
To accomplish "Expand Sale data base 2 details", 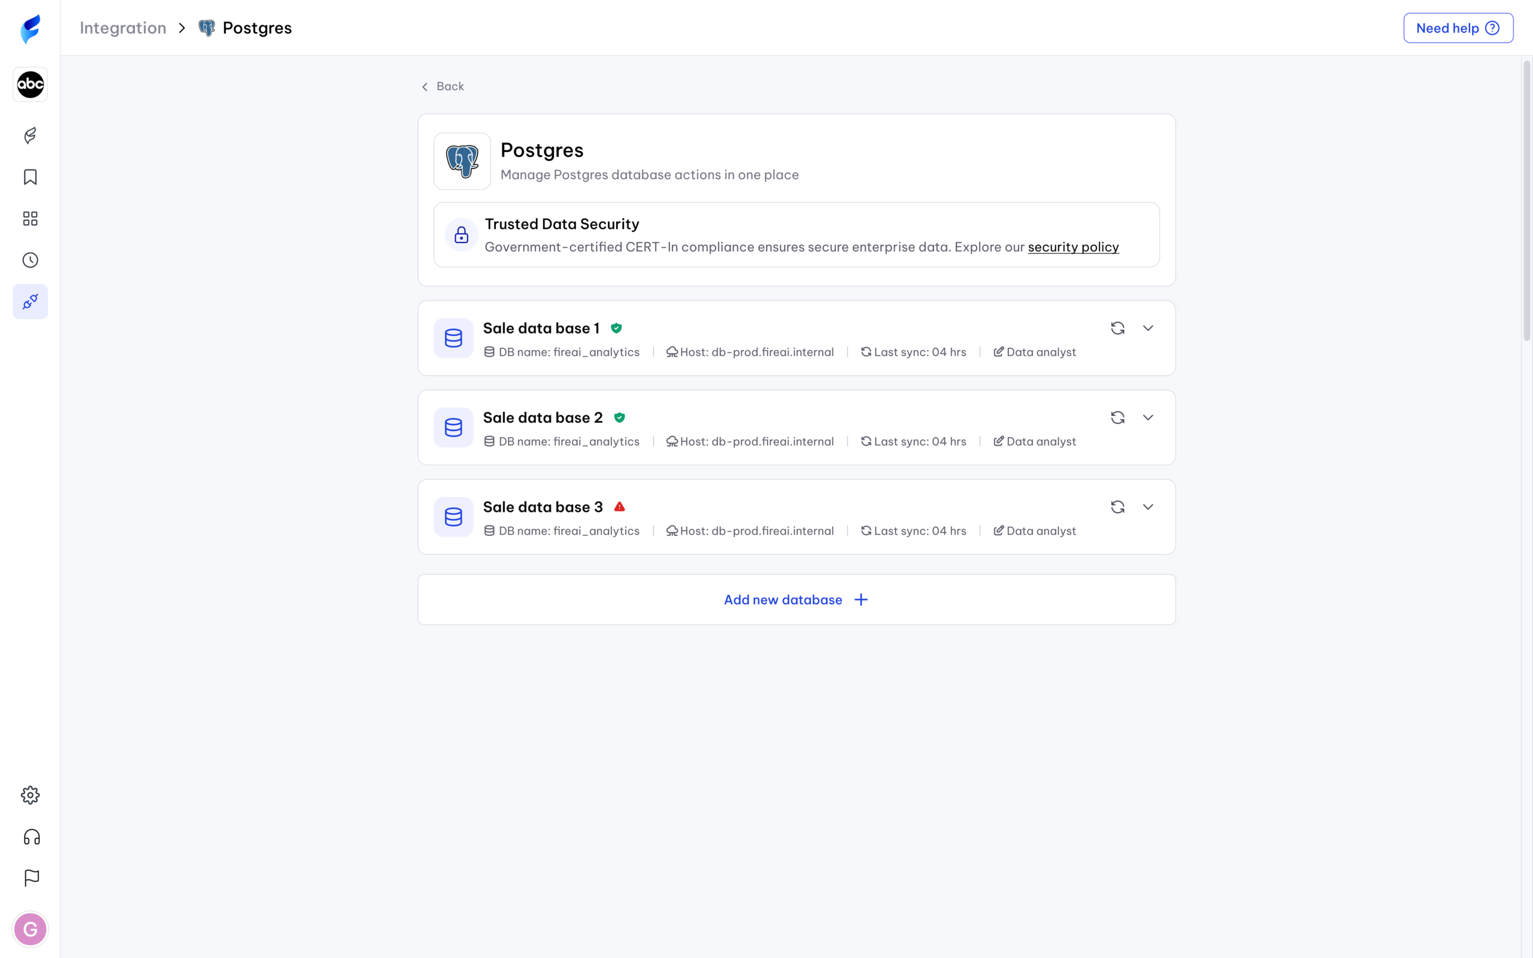I will pos(1147,417).
